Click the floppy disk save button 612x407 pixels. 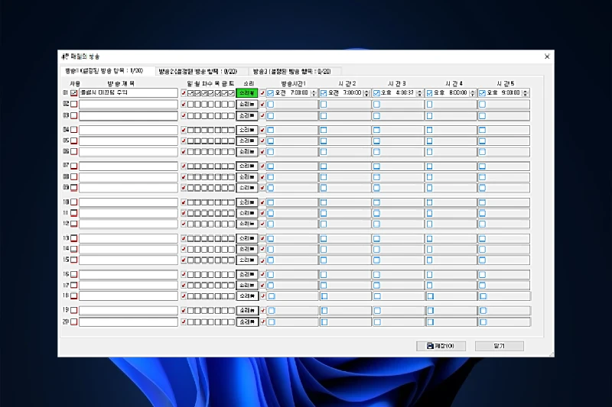click(439, 346)
